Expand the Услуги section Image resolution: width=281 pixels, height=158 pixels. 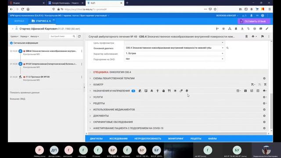(90, 97)
